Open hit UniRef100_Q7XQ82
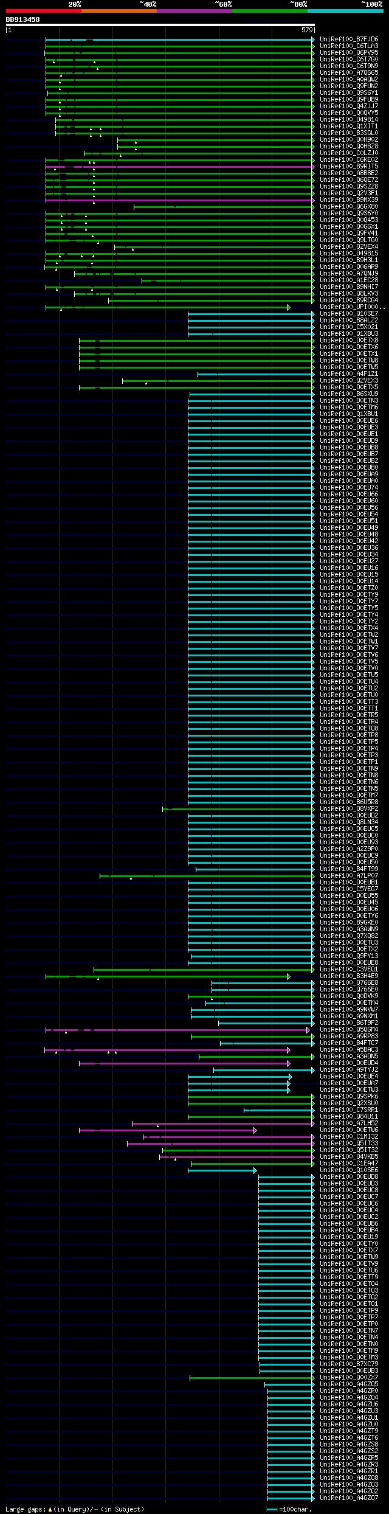 (349, 936)
